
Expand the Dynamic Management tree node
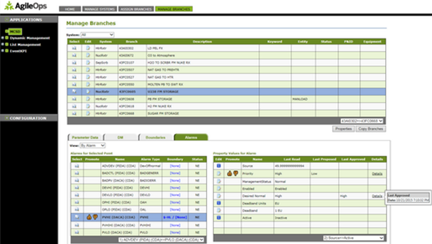click(3, 38)
